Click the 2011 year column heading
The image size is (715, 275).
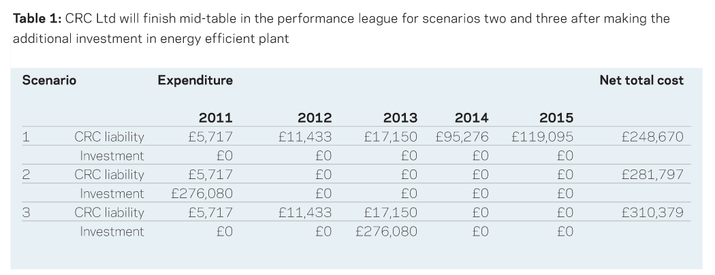click(x=215, y=118)
